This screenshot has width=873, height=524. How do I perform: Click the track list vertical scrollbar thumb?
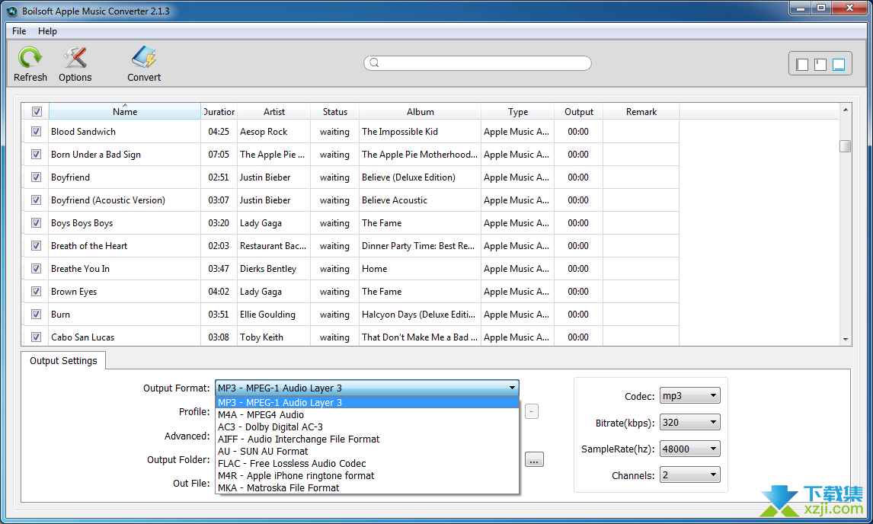[845, 146]
